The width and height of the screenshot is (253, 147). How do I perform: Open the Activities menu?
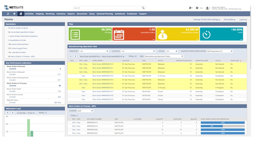29,14
